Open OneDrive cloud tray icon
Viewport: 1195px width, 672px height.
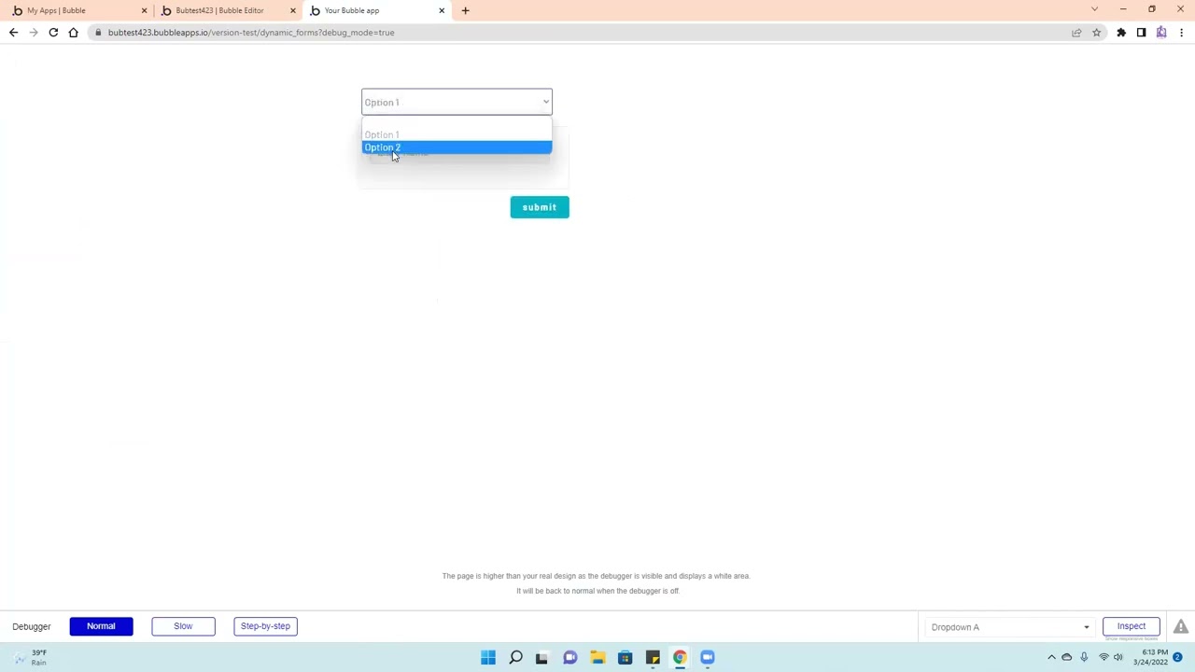pos(1066,657)
